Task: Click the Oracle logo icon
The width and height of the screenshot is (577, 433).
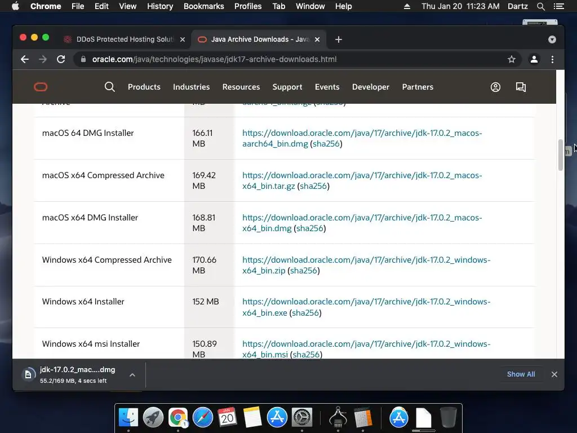Action: 41,87
